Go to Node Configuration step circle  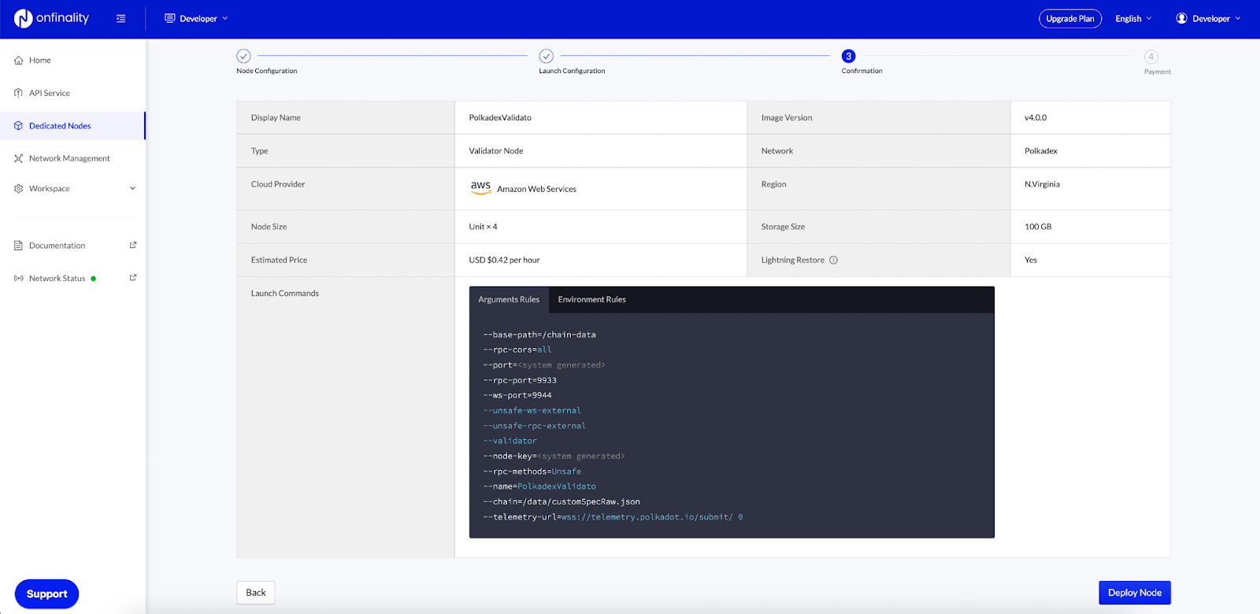tap(243, 56)
